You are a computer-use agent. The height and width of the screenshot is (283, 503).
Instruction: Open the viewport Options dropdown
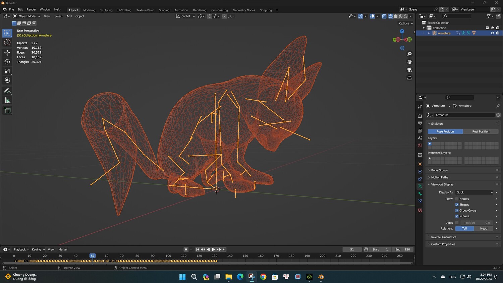406,23
